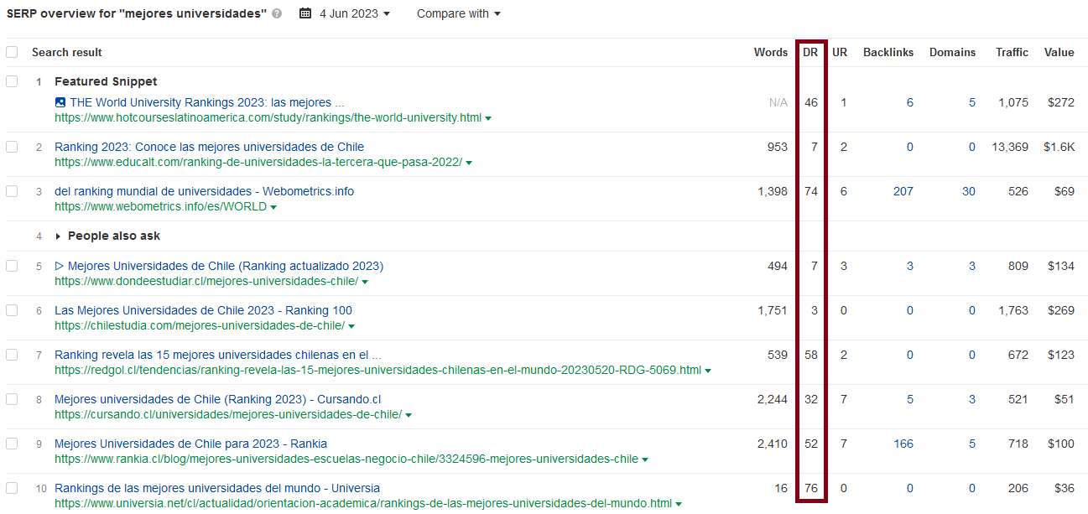The width and height of the screenshot is (1088, 514).
Task: Open the Cursando.cl result title link
Action: tap(217, 399)
